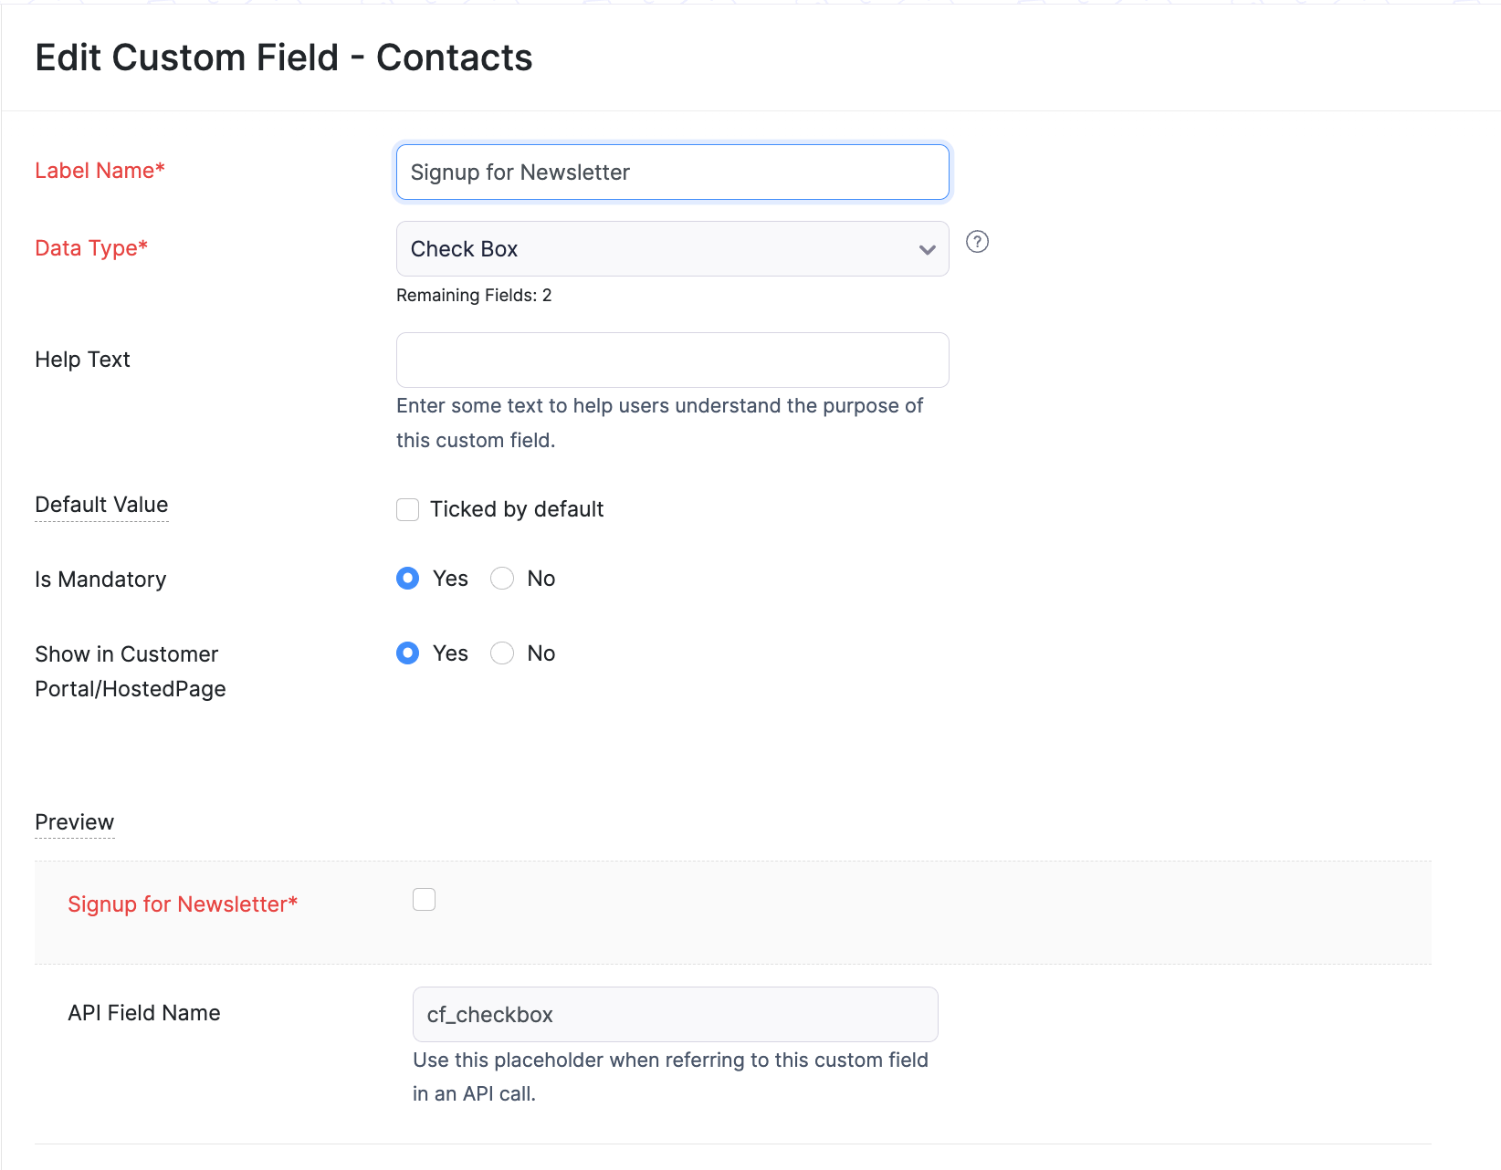Enable the Ticked by default checkbox
This screenshot has width=1501, height=1170.
pos(407,509)
